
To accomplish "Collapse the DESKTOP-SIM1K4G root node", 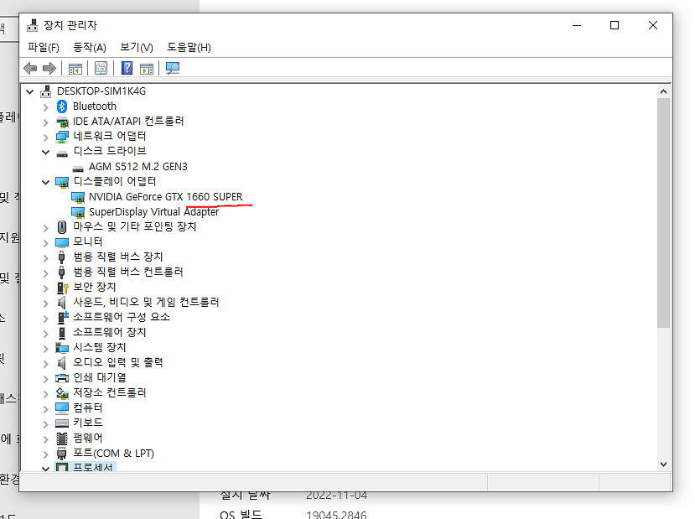I will point(29,91).
